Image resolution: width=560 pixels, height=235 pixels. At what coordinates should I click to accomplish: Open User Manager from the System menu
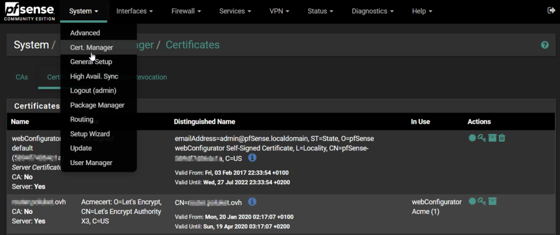tap(98, 162)
